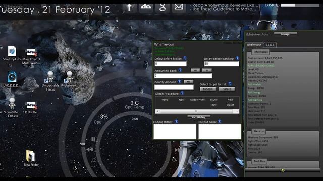Rewind the desktop media widget
323x181 pixels.
pyautogui.click(x=90, y=150)
